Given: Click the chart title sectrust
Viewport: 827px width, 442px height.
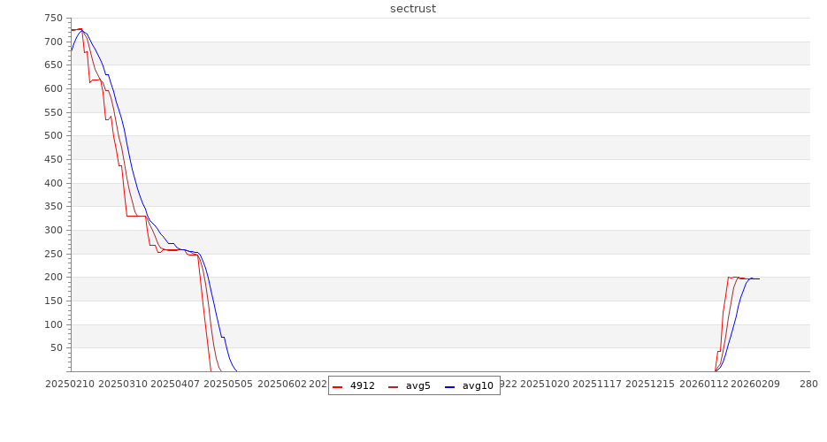Looking at the screenshot, I should click(x=413, y=9).
